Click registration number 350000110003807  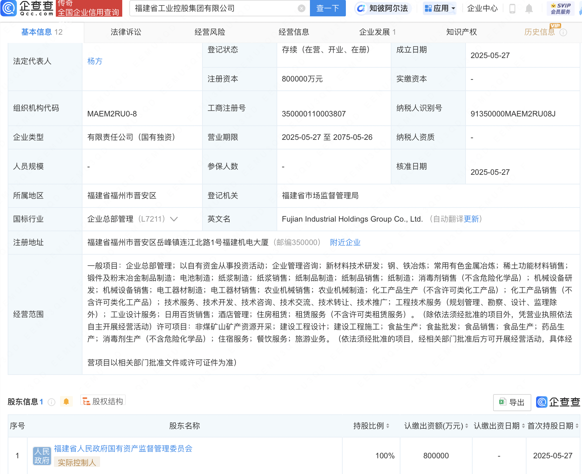click(314, 114)
